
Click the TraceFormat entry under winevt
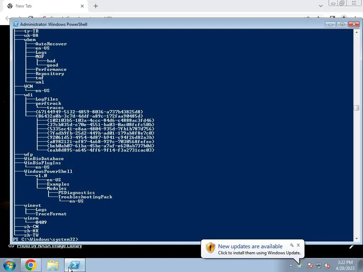pyautogui.click(x=51, y=214)
